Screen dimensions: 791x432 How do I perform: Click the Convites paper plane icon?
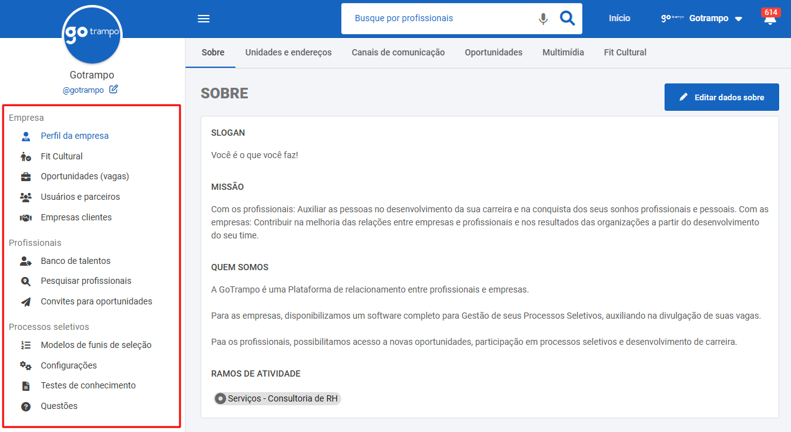click(26, 301)
